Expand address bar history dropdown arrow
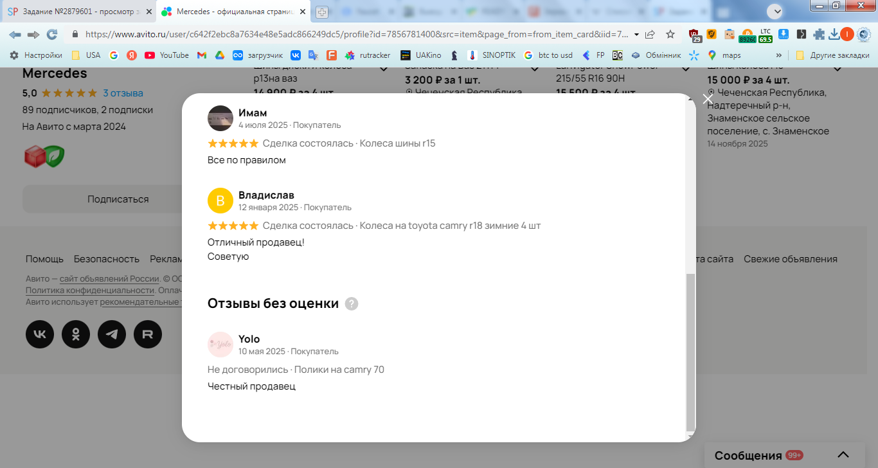The image size is (878, 468). tap(636, 34)
